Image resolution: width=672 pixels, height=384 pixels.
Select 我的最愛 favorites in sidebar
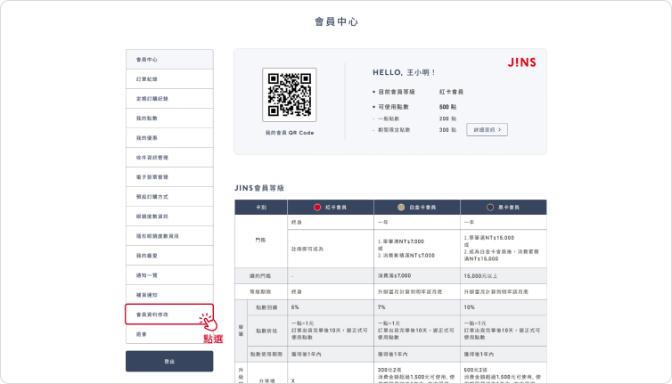coord(169,256)
